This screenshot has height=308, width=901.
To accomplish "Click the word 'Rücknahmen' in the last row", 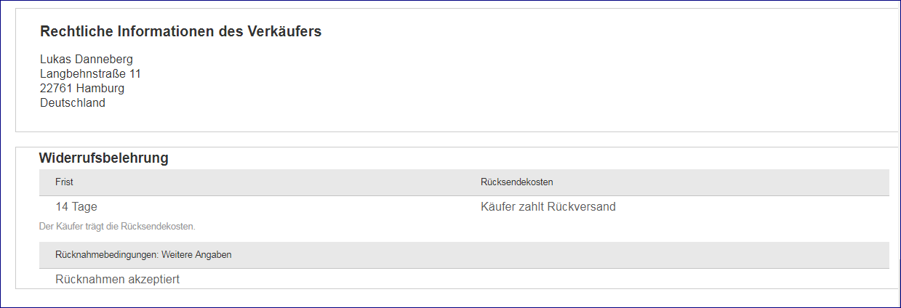I will (x=89, y=280).
